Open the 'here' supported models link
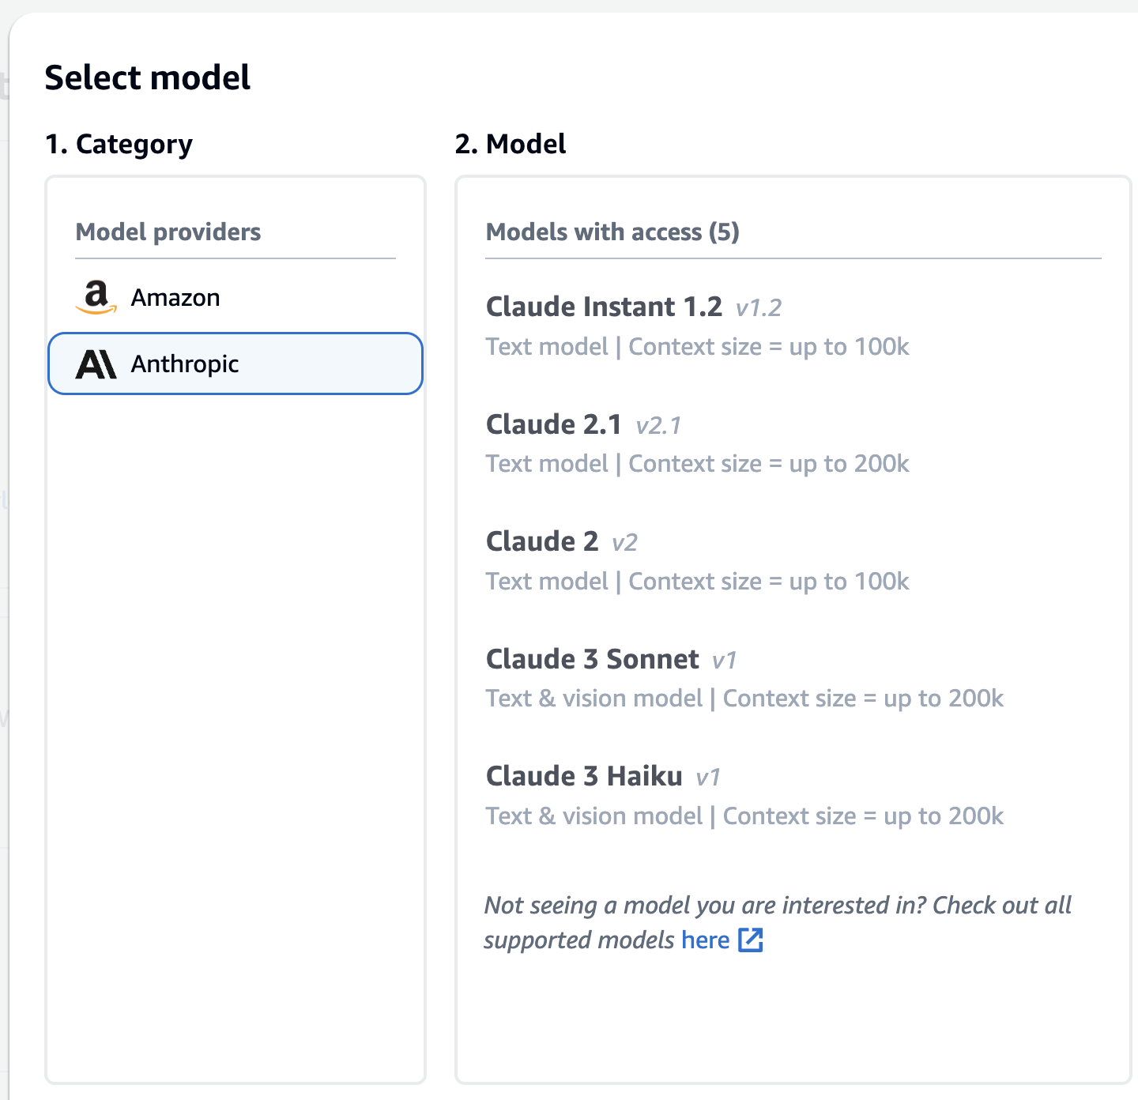Viewport: 1138px width, 1100px height. [x=705, y=940]
